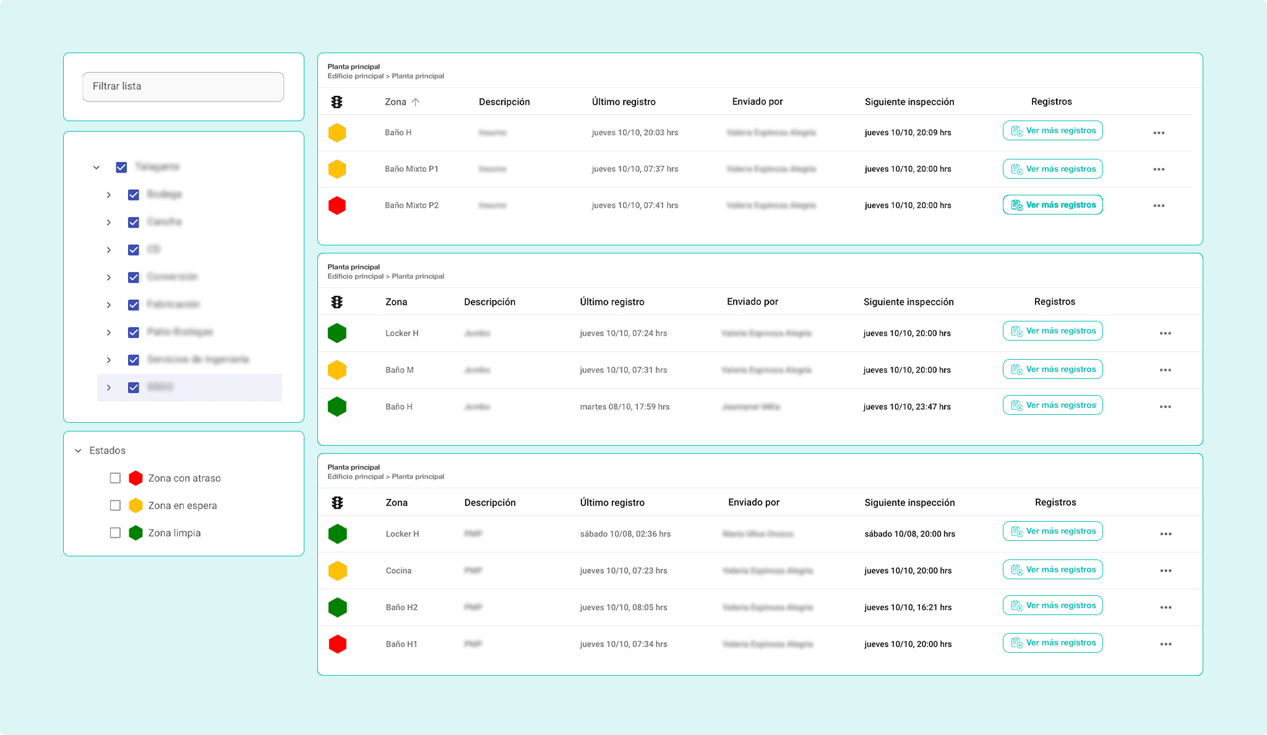The height and width of the screenshot is (735, 1267).
Task: Enable the Zona con atraso filter checkbox
Action: (115, 478)
